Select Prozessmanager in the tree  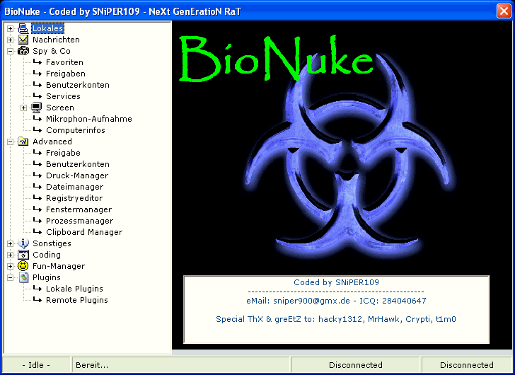click(79, 221)
